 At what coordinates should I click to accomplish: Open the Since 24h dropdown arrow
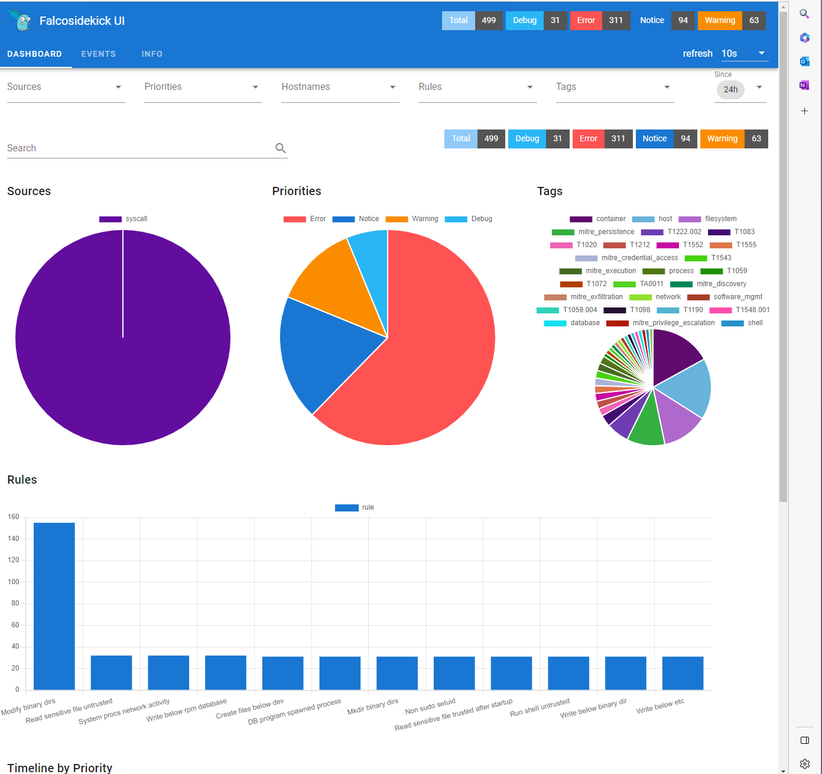pos(759,88)
